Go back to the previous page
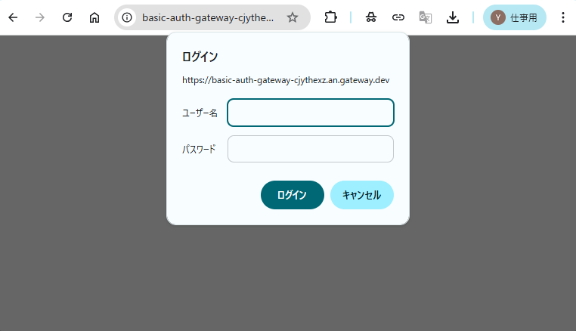The height and width of the screenshot is (331, 576). coord(13,17)
